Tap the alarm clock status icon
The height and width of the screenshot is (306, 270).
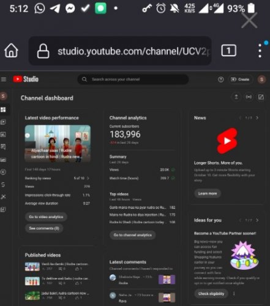[161, 9]
